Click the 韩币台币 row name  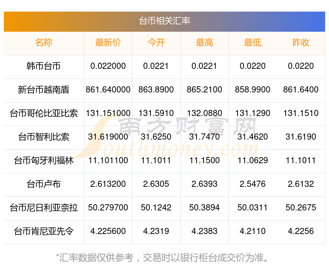click(x=44, y=66)
